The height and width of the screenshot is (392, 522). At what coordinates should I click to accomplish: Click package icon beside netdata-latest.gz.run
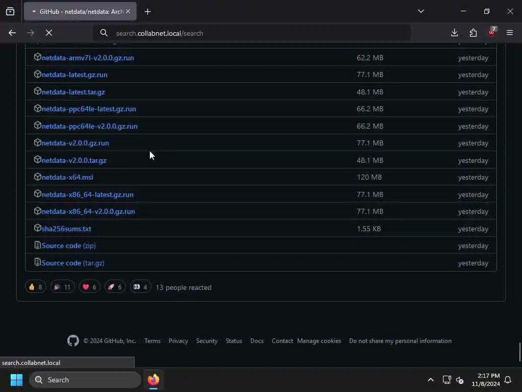click(x=37, y=74)
